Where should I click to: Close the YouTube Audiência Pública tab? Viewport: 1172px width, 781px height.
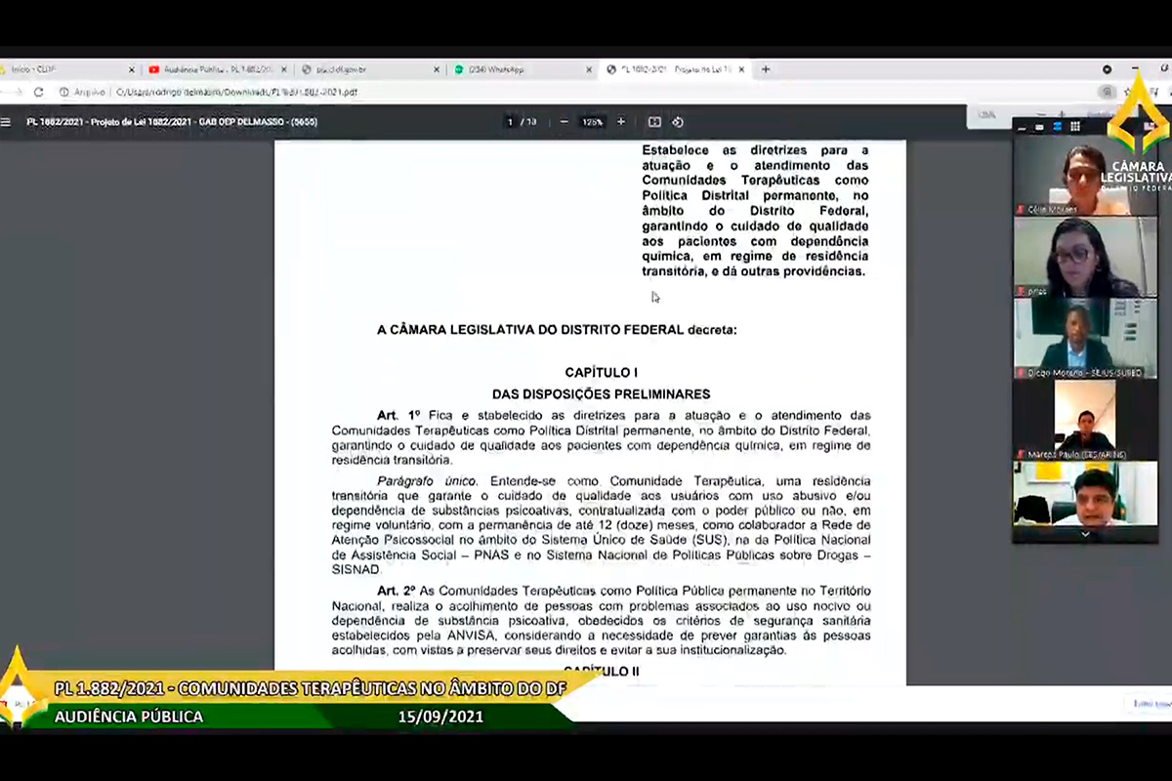pos(285,69)
